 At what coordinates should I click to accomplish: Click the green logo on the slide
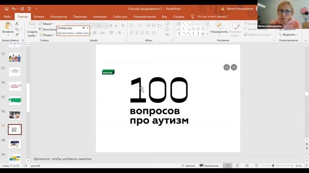click(108, 72)
